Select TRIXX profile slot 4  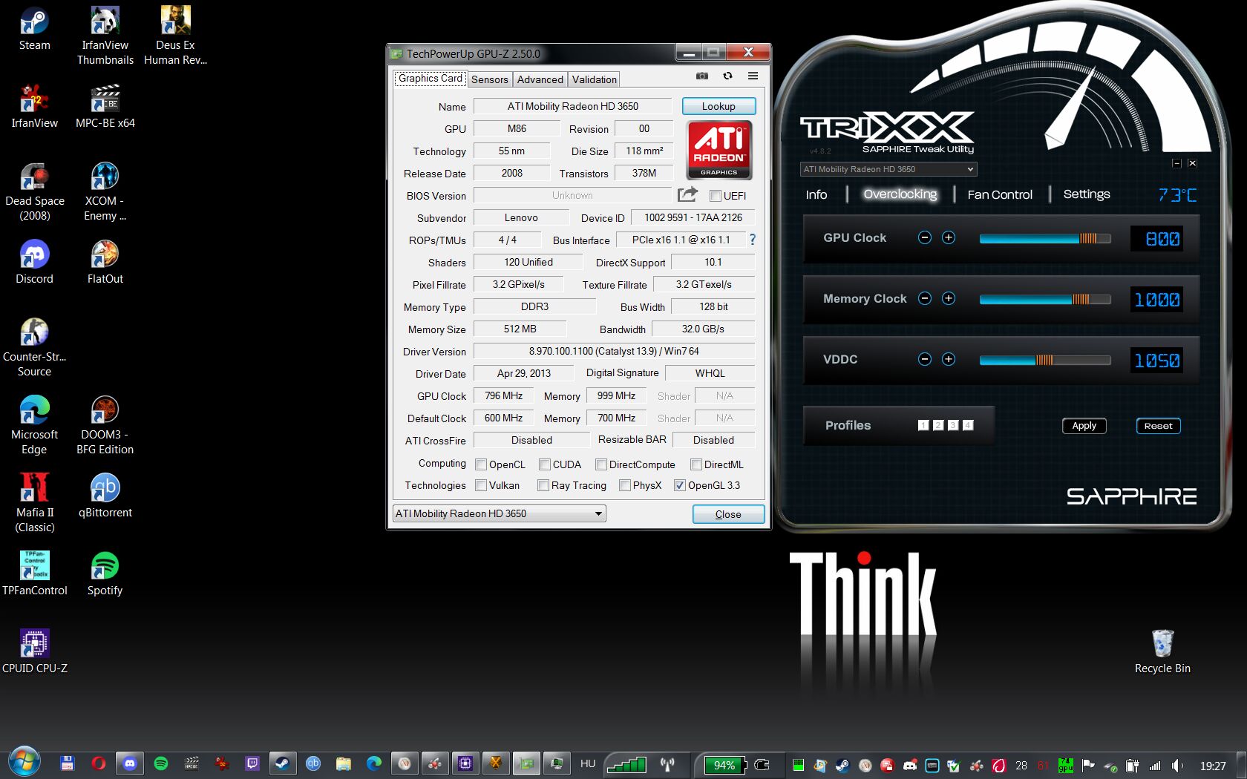click(x=968, y=425)
